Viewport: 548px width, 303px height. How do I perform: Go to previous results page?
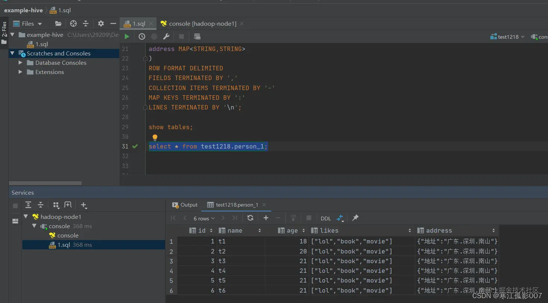(185, 218)
